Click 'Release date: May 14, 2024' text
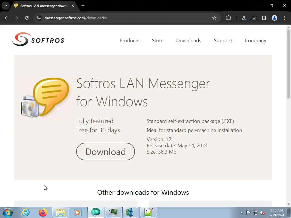This screenshot has width=291, height=218. tap(177, 146)
